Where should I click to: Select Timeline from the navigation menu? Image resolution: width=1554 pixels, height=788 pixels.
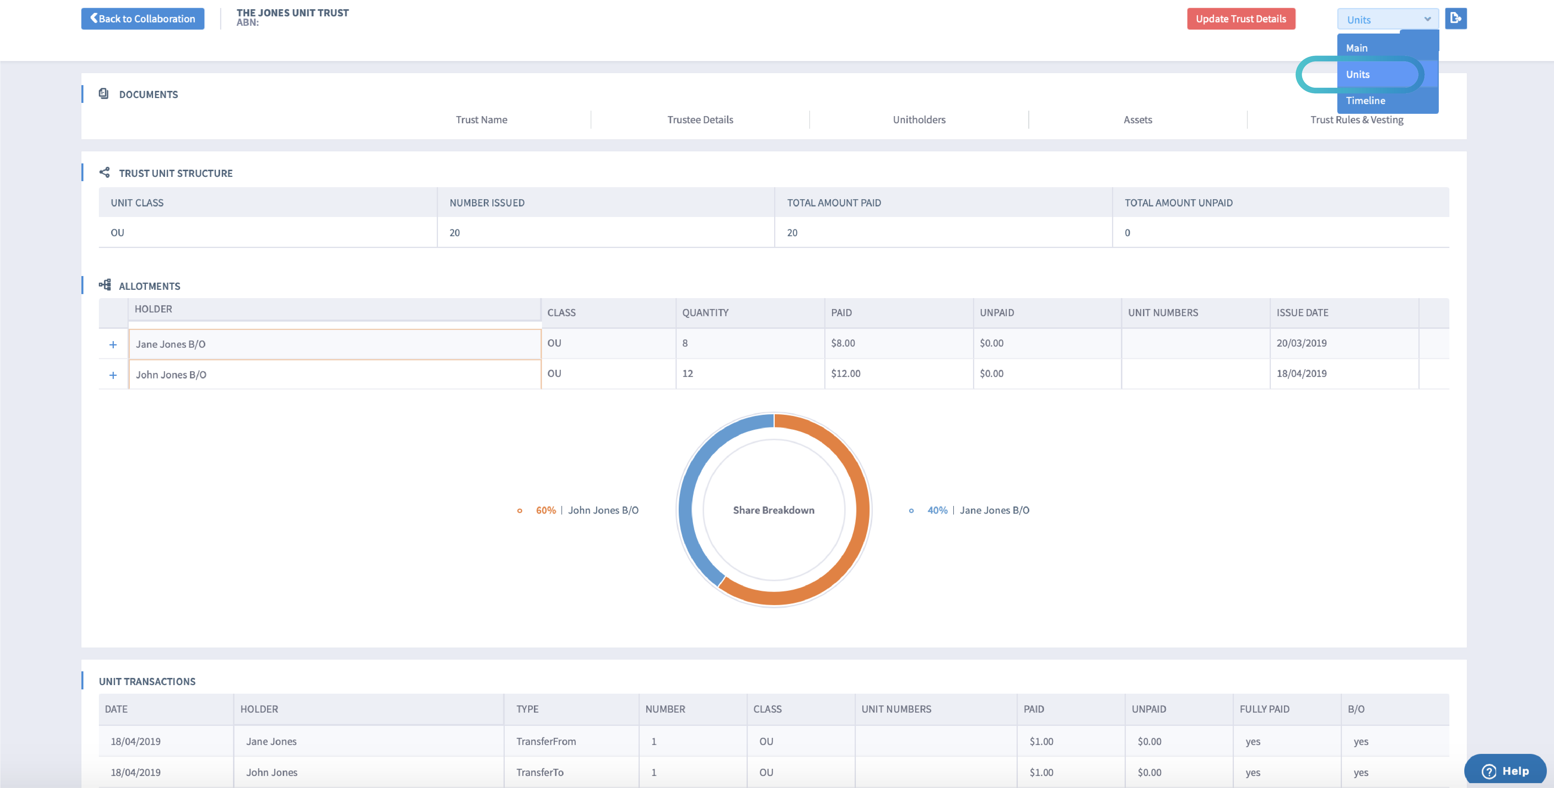pyautogui.click(x=1365, y=100)
